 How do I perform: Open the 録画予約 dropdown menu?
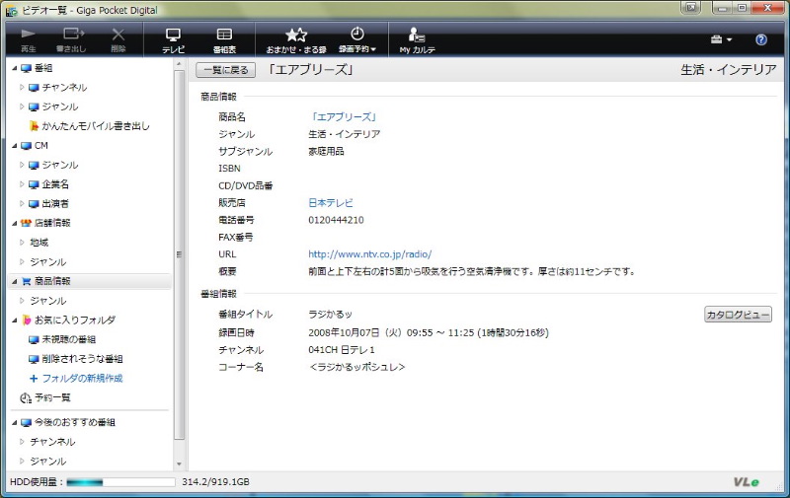[356, 39]
